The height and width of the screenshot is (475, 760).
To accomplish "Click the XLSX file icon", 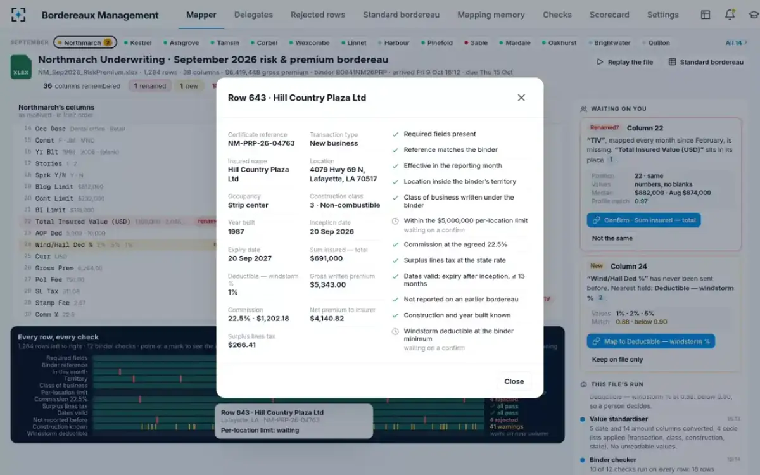I will pyautogui.click(x=21, y=67).
